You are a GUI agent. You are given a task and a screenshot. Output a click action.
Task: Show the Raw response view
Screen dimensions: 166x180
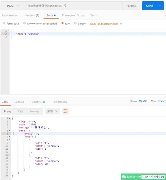[20, 111]
